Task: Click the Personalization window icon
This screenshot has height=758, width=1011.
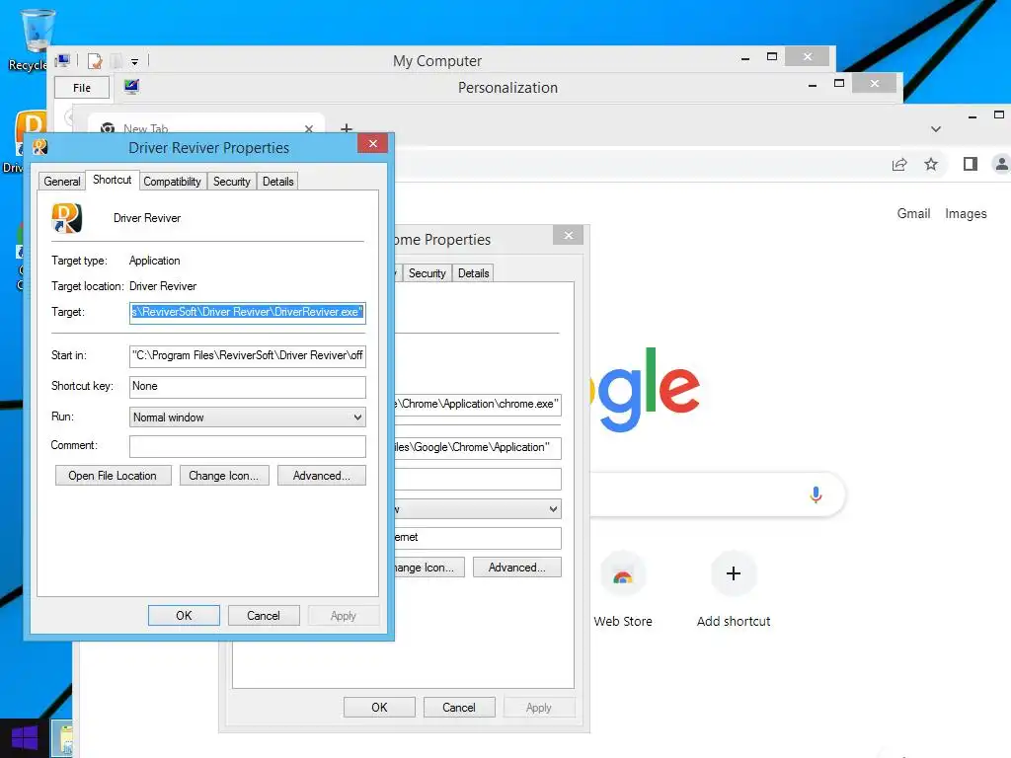Action: coord(131,87)
